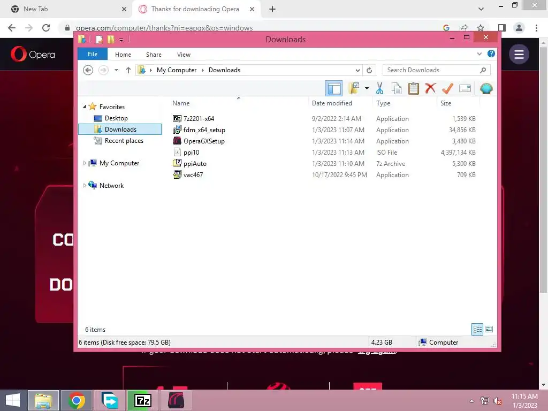Screen dimensions: 548x411
Task: Select Desktop under Favorites
Action: 116,118
